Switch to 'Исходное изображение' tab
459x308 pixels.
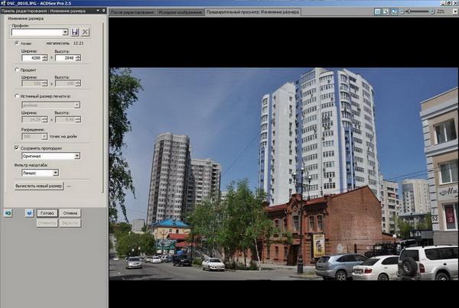click(181, 12)
